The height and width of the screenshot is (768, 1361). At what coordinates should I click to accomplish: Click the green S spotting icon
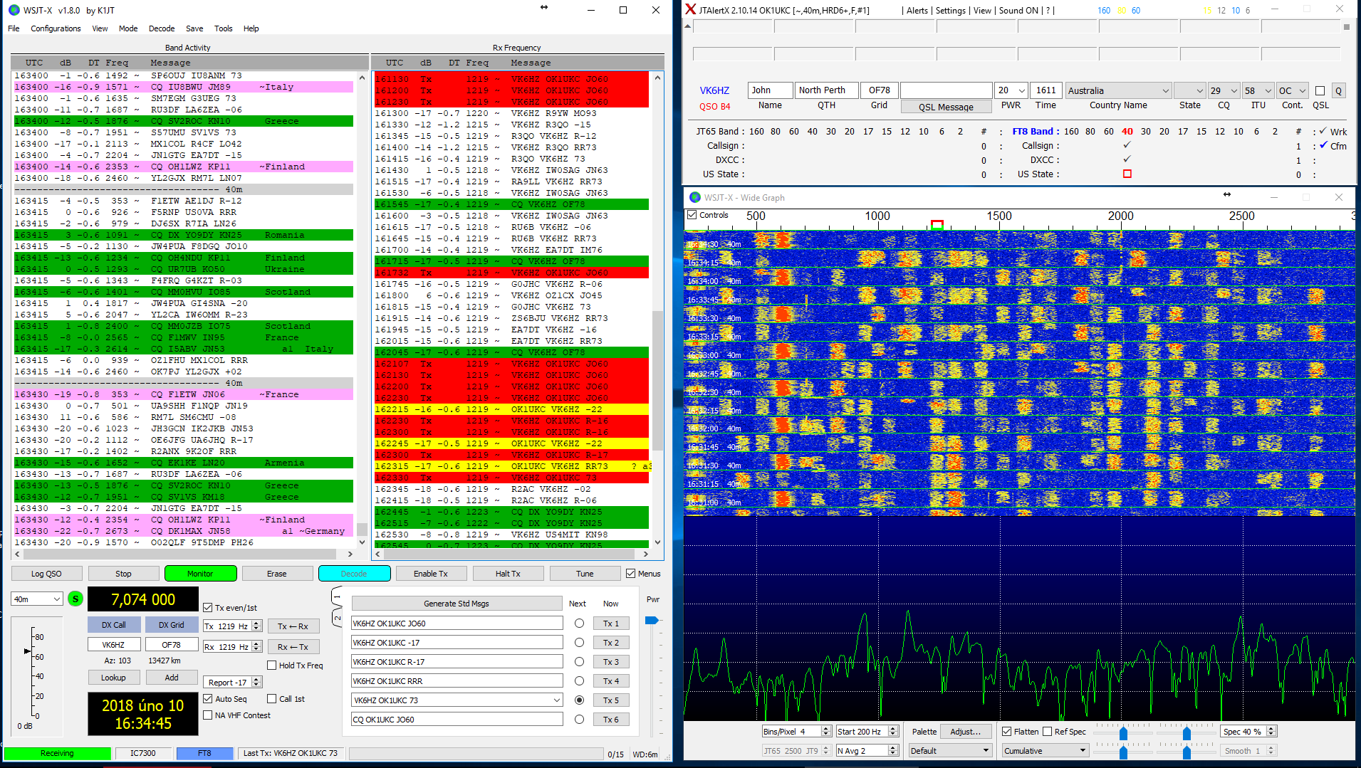click(75, 599)
